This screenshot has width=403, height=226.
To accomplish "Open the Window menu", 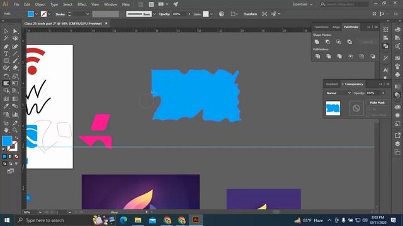I will coord(110,4).
